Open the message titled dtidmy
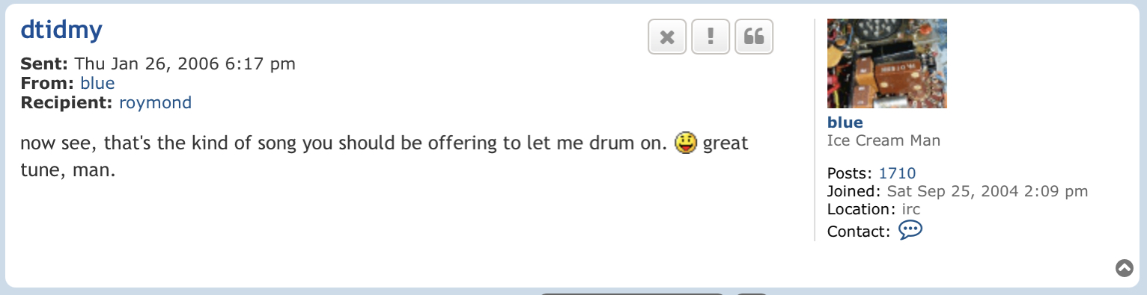This screenshot has height=295, width=1147. coord(61,30)
